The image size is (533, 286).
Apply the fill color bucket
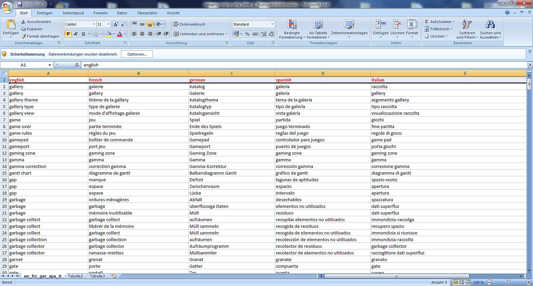(x=109, y=34)
